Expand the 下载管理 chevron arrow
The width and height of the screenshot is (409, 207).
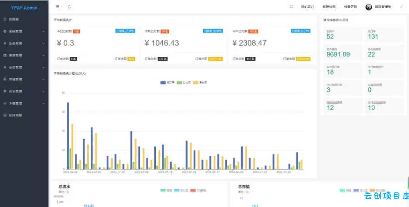tap(43, 103)
